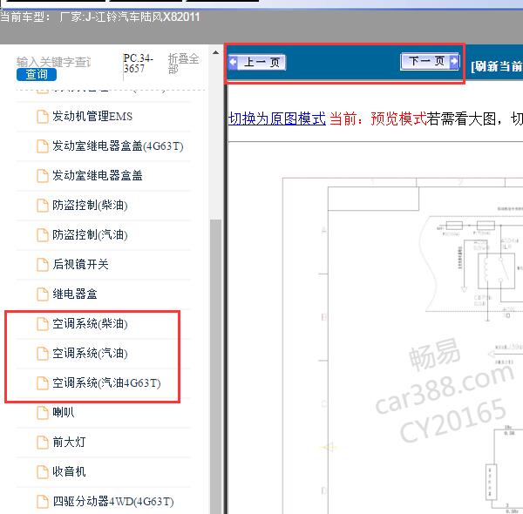The image size is (523, 514).
Task: Click document icon beside 四驱分动器4WD(4G63T)
Action: point(43,501)
